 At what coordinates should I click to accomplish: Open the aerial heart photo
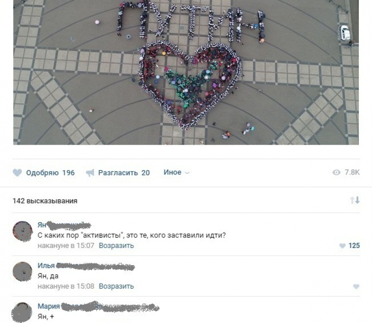[x=186, y=72]
